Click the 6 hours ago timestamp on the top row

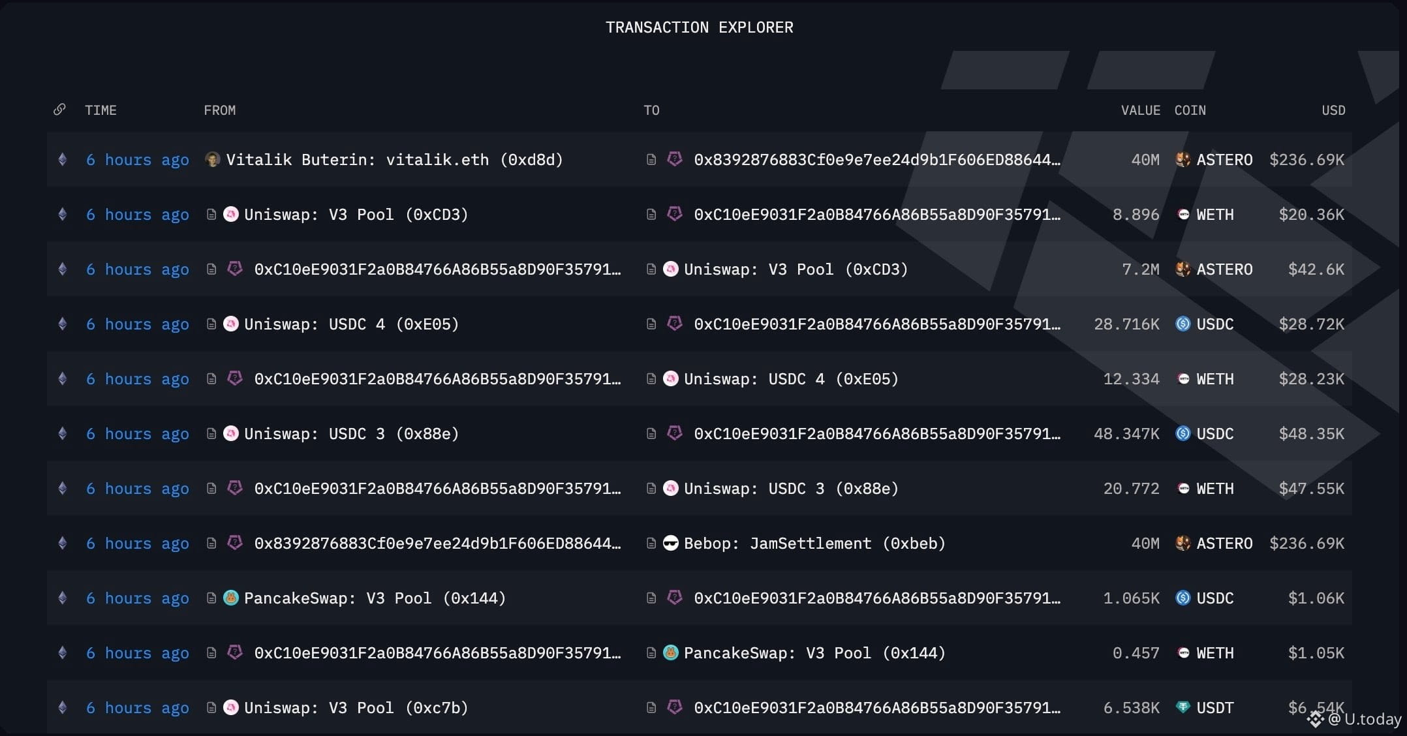(137, 159)
